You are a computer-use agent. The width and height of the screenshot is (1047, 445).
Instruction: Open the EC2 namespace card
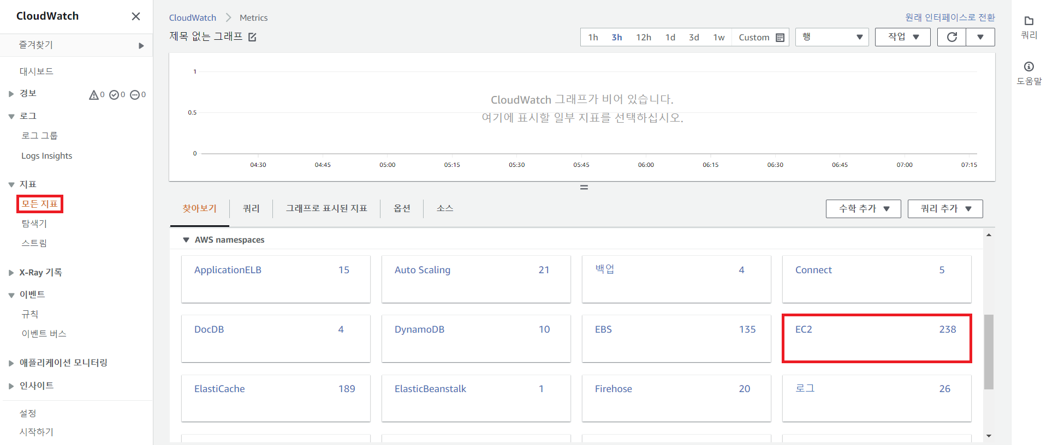pos(877,338)
